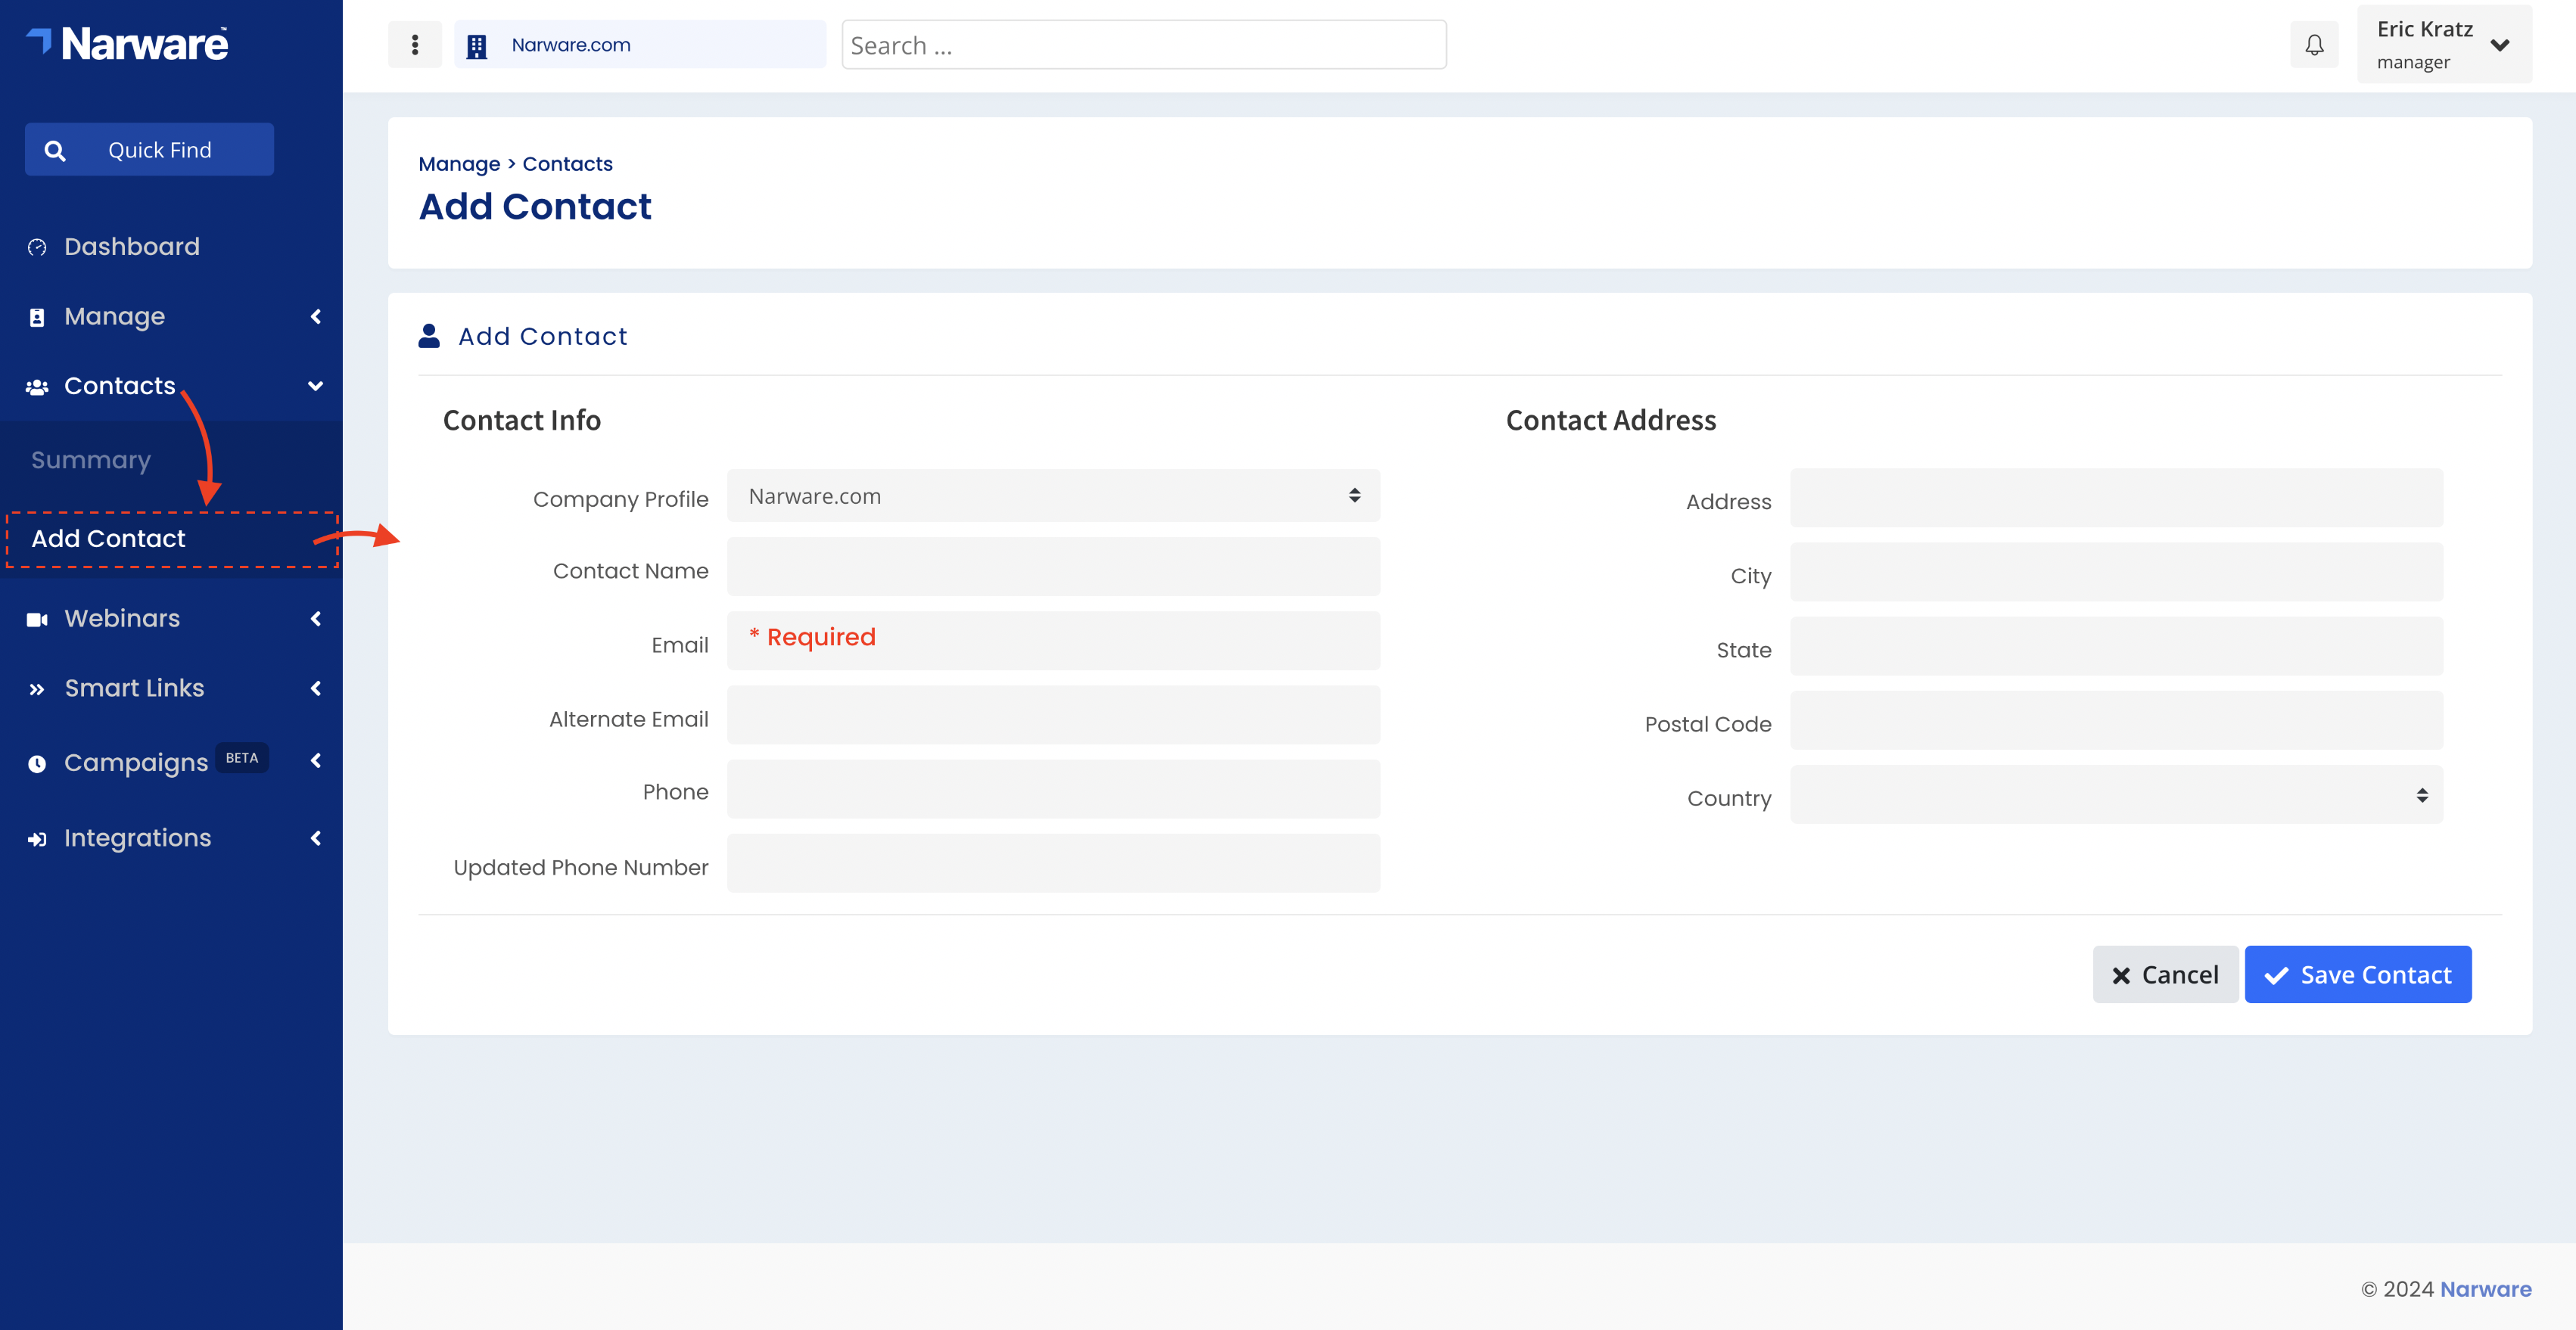Screen dimensions: 2576x1330
Task: Go to Dashboard in sidebar
Action: (132, 247)
